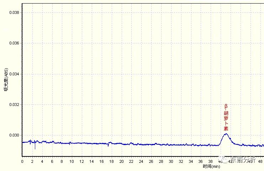
Task: Click the 东西分析 watermark text
Action: click(x=244, y=160)
